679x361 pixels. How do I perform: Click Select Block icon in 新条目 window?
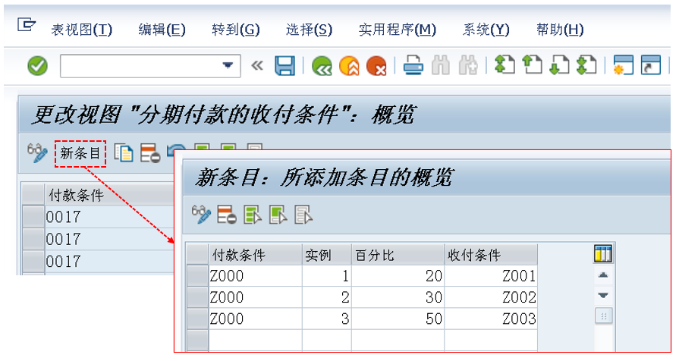tap(278, 215)
